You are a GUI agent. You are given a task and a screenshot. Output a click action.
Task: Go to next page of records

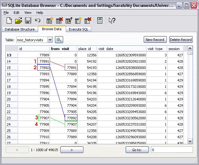(72, 150)
